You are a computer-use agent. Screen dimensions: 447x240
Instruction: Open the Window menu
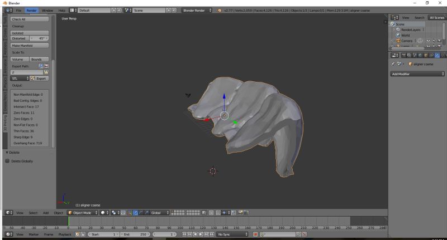pos(47,10)
